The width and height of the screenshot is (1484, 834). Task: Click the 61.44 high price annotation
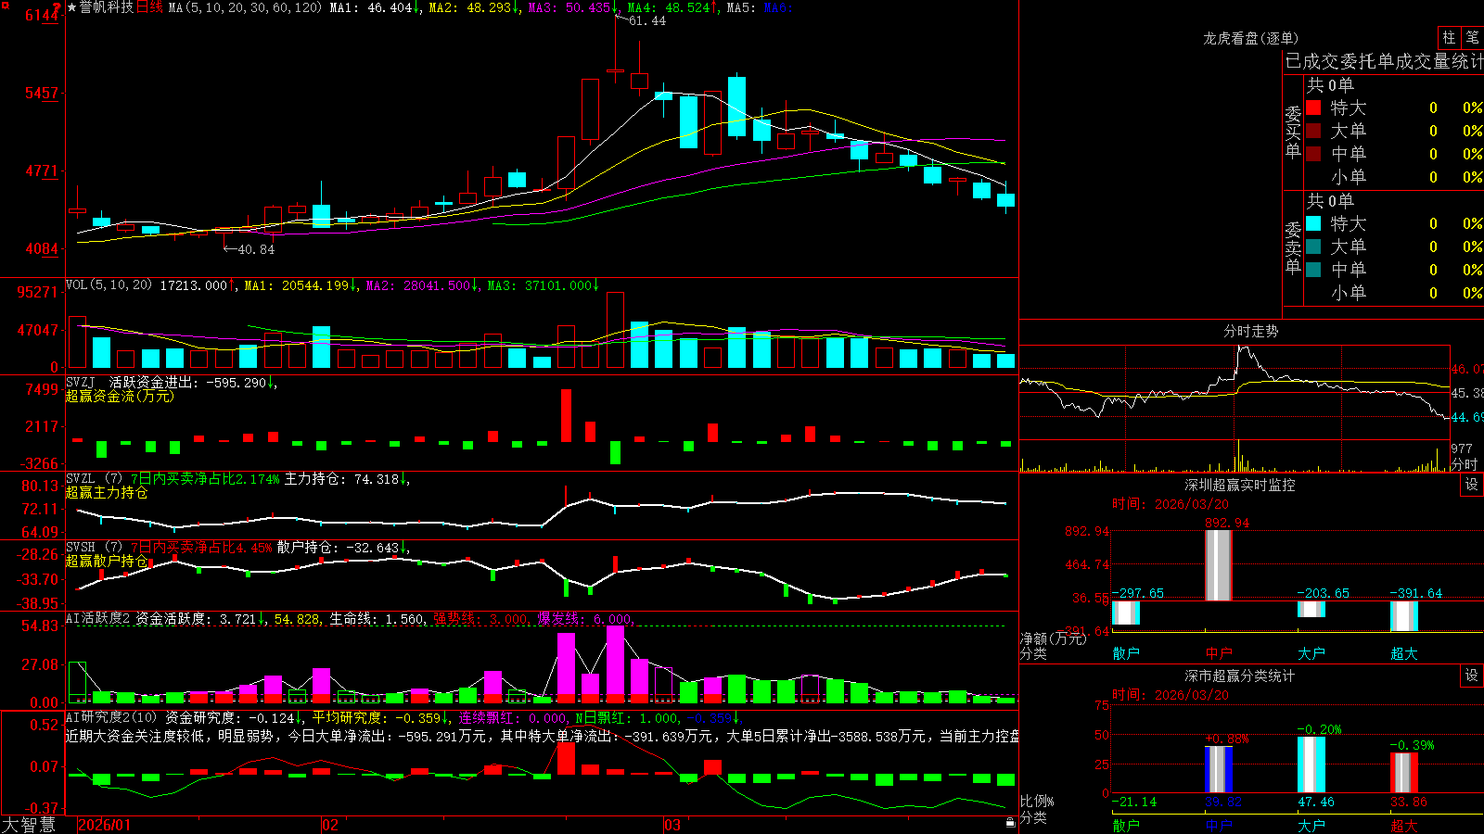click(647, 20)
